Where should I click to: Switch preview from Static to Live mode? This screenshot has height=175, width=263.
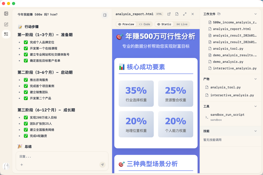point(182,24)
